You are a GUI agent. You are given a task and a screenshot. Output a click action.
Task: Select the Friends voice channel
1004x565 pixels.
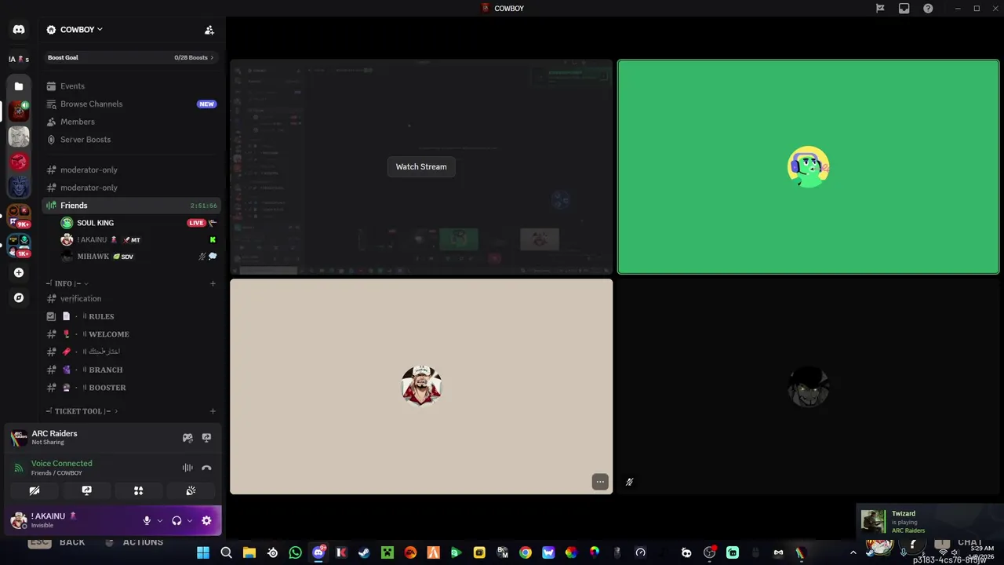[x=130, y=206]
